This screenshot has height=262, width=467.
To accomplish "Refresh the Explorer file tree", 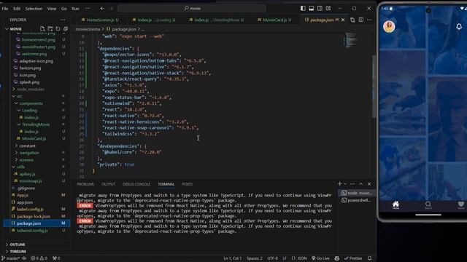I will pos(58,29).
